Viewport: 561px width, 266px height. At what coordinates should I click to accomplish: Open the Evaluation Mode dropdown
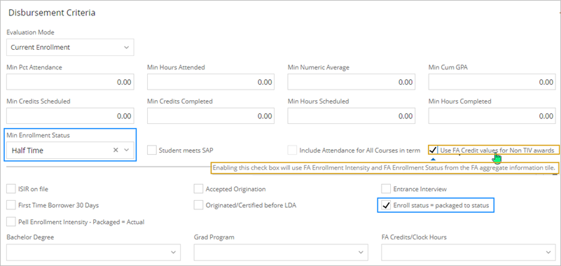point(70,47)
